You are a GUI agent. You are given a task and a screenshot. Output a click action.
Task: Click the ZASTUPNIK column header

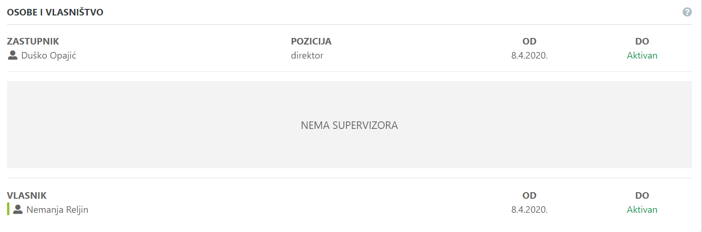point(33,41)
